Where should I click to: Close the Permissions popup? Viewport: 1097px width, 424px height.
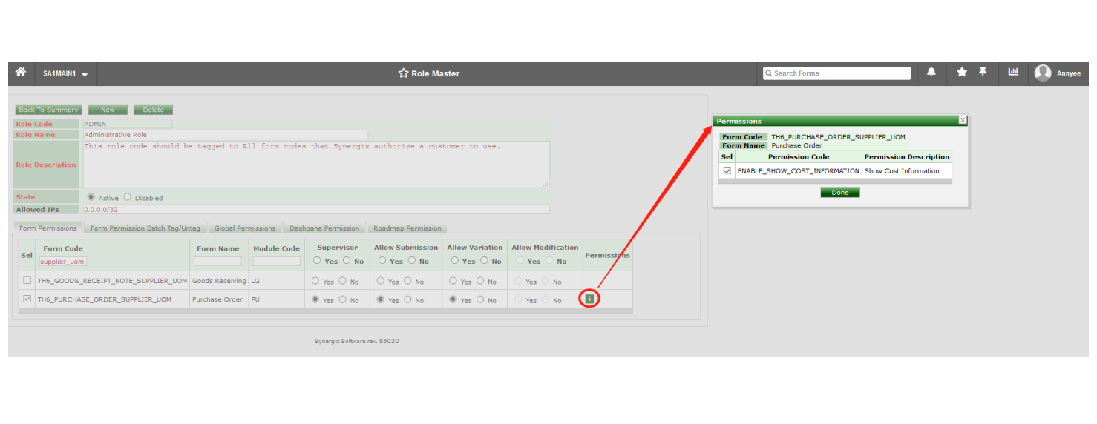(963, 120)
